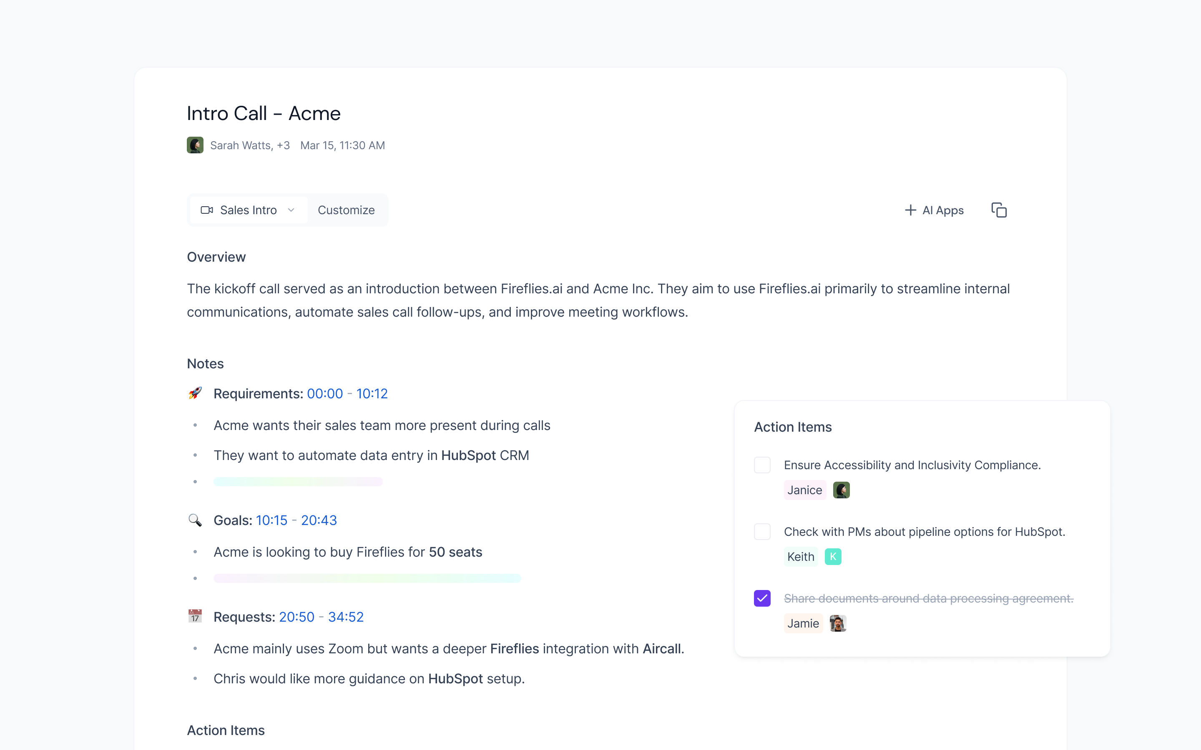The height and width of the screenshot is (750, 1201).
Task: Click the rocket icon beside Requirements
Action: point(195,393)
